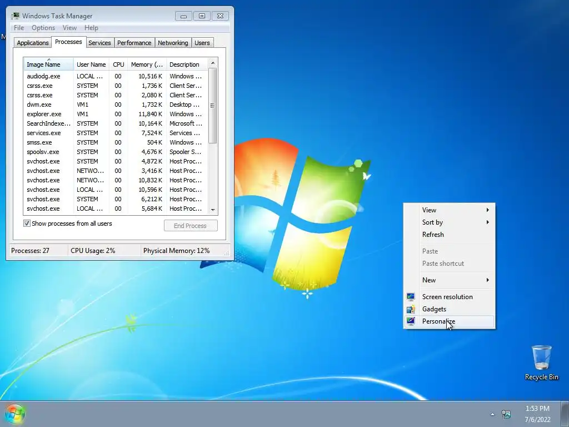Show hidden tray icons arrow

click(x=492, y=414)
